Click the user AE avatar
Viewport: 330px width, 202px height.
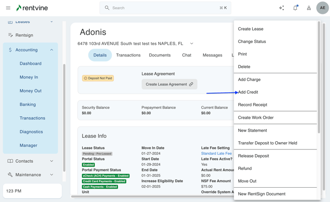(x=322, y=8)
